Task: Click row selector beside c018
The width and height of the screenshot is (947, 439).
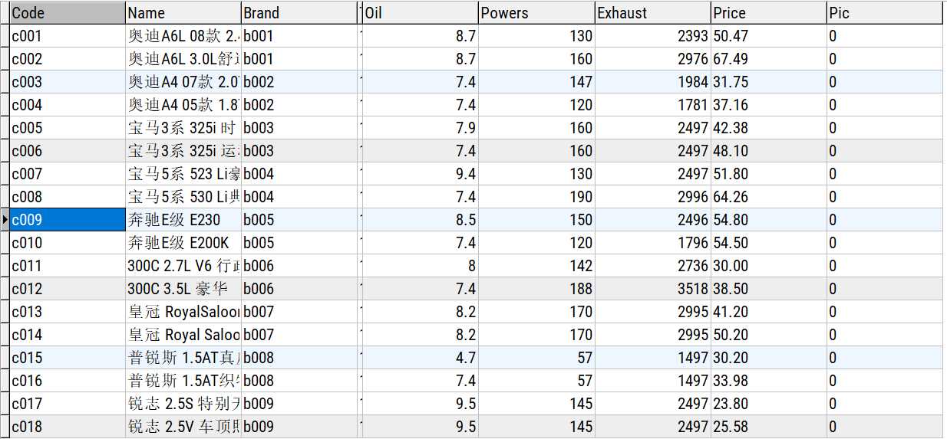Action: click(5, 427)
